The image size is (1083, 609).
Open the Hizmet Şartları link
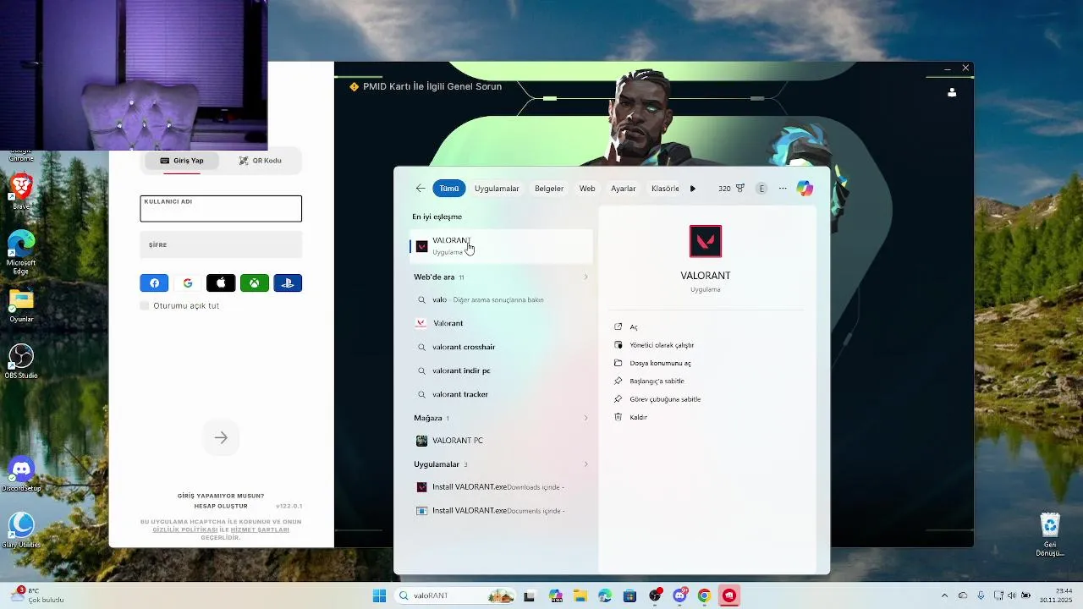260,529
